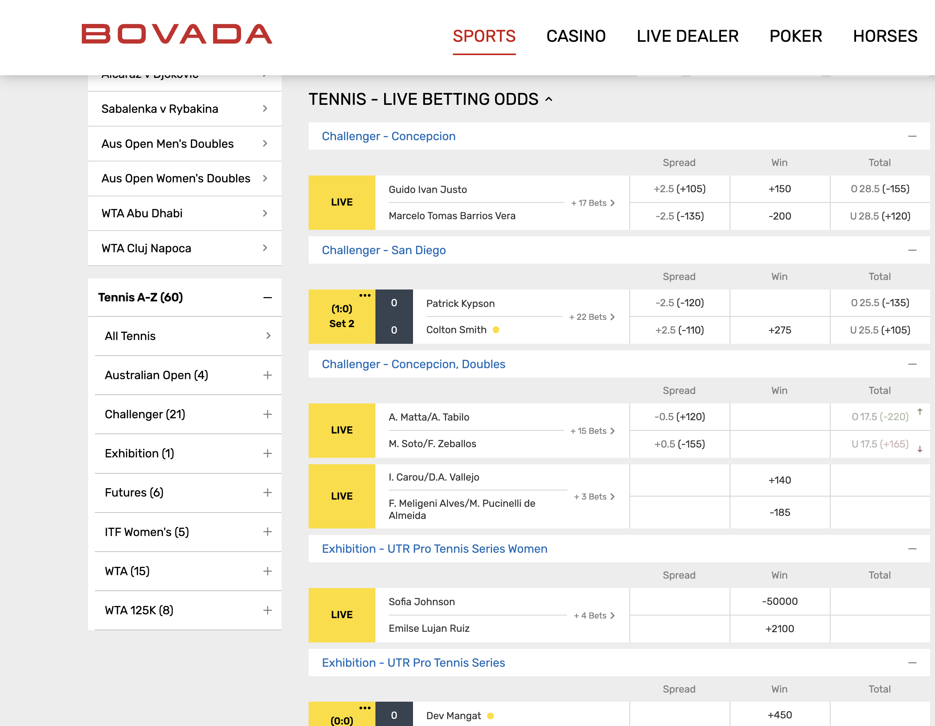Open WTA Abu Dhabi
The image size is (935, 726).
pos(184,213)
